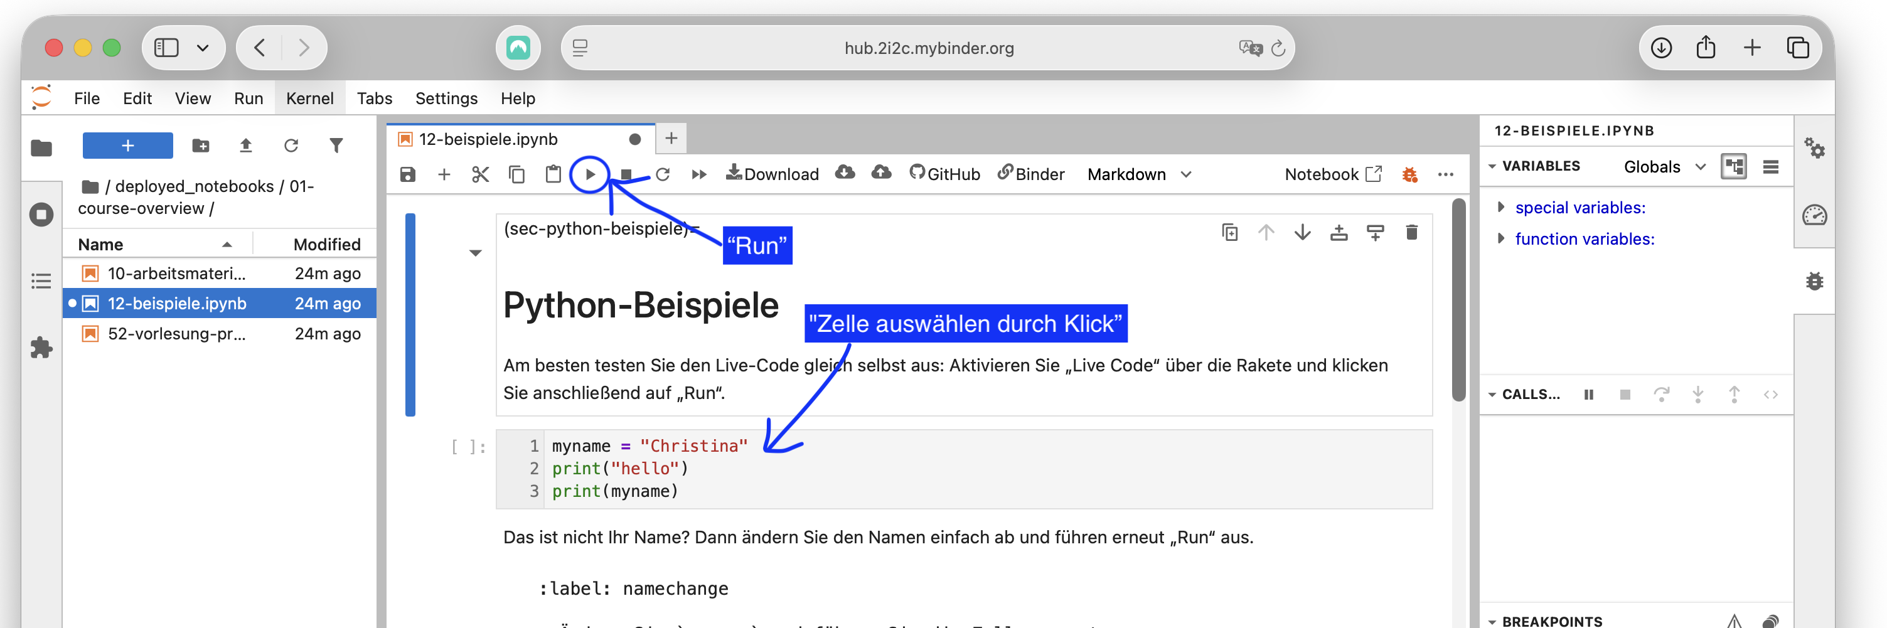The width and height of the screenshot is (1887, 628).
Task: Restart the kernel using the toolbar icon
Action: [x=663, y=174]
